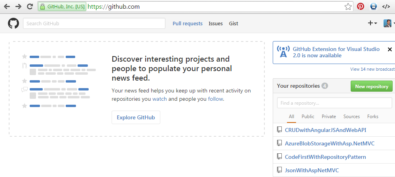The image size is (395, 177).
Task: Click the green New repository button
Action: click(372, 86)
